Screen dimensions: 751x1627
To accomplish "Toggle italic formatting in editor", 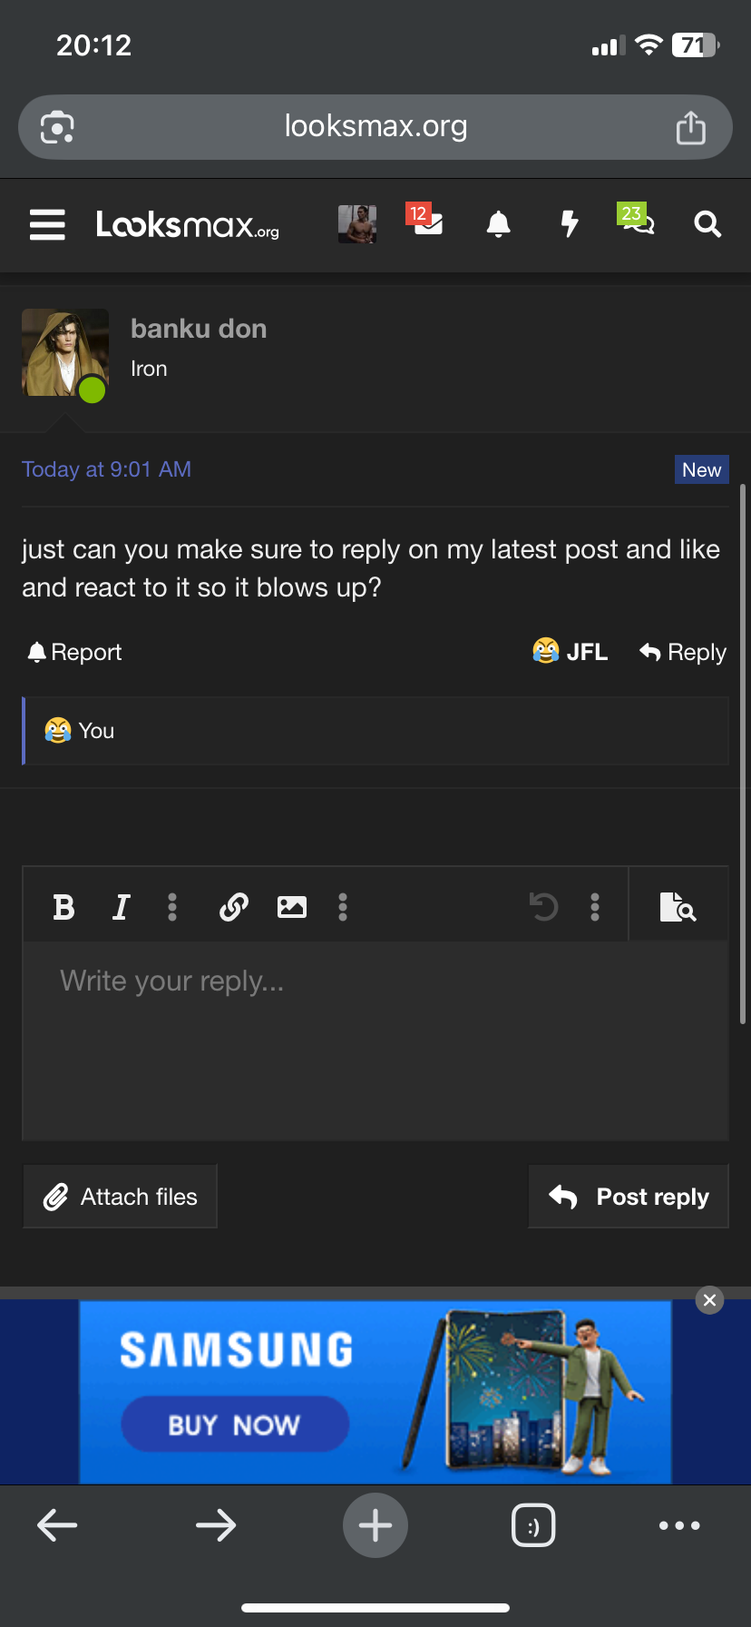I will tap(121, 907).
